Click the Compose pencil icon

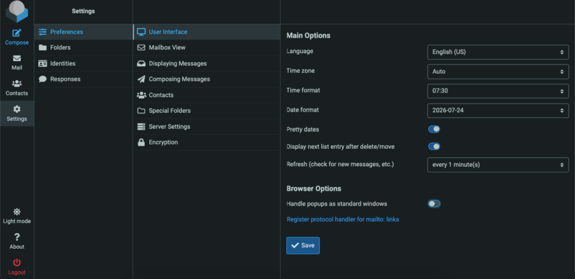(x=17, y=33)
